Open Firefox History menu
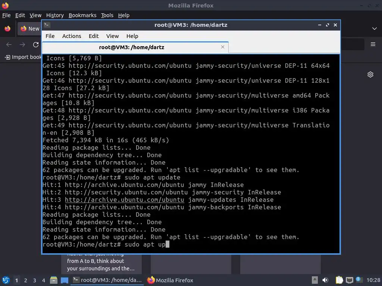The height and width of the screenshot is (286, 382). click(x=55, y=15)
